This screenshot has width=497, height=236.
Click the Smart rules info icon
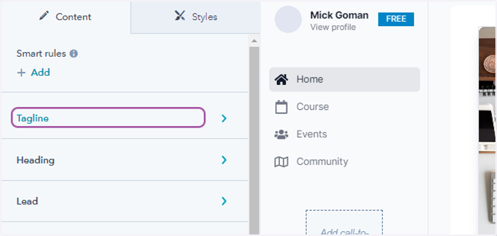pos(74,53)
